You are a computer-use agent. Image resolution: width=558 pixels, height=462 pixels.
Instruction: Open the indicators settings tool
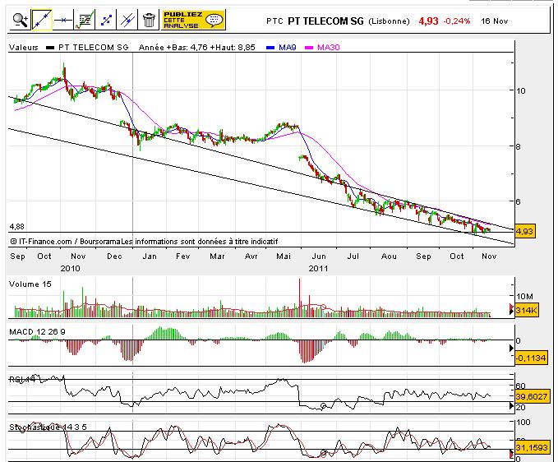(x=85, y=20)
